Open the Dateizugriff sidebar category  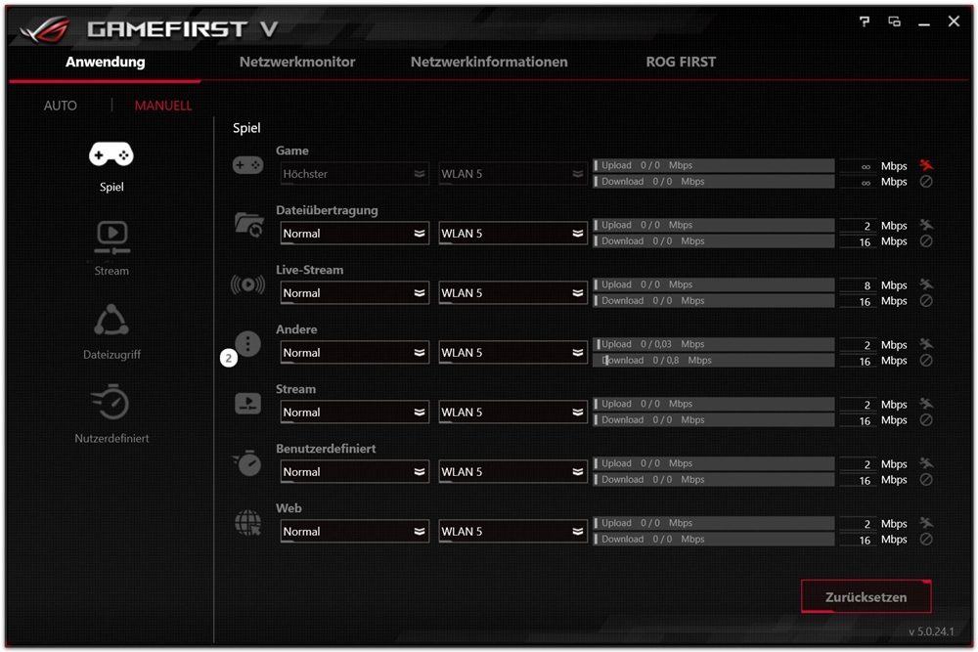point(111,332)
